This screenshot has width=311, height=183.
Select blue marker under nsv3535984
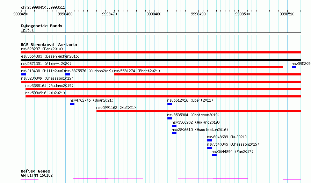[x=170, y=118]
